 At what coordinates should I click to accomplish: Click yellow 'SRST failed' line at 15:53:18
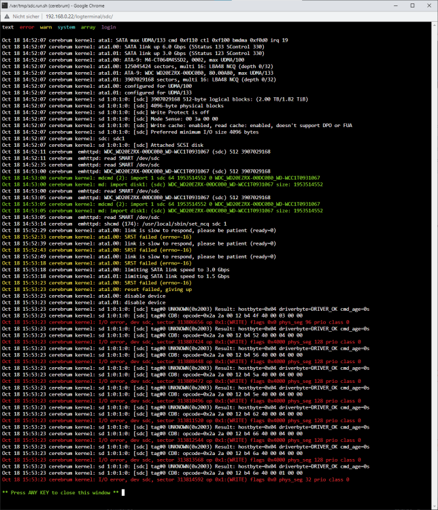[97, 263]
